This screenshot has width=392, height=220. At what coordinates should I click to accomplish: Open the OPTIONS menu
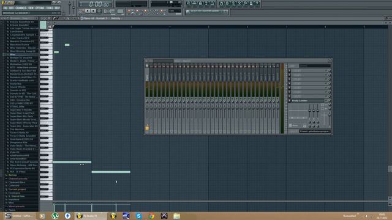(x=40, y=8)
